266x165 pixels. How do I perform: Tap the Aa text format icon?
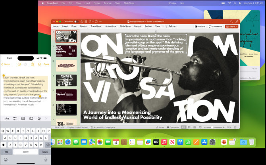(7, 118)
